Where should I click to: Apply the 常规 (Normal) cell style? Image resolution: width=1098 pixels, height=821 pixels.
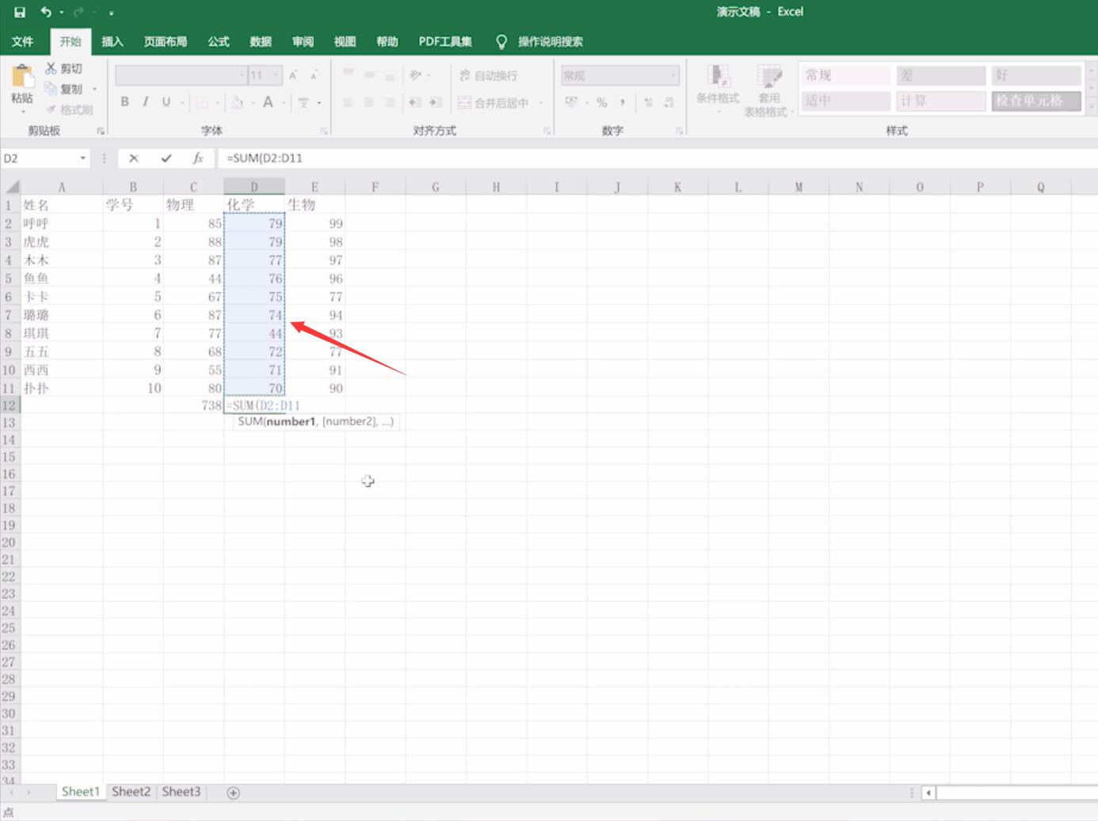point(845,75)
